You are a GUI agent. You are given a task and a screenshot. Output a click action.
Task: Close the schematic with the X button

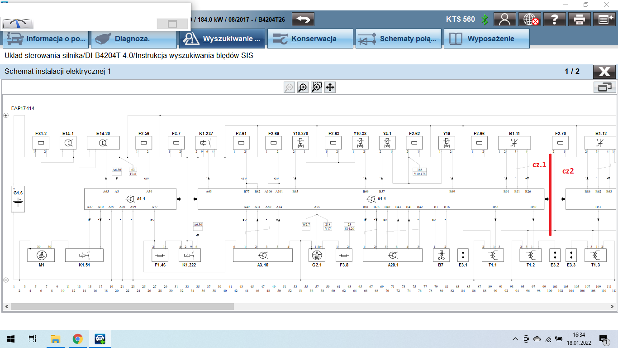[x=604, y=72]
